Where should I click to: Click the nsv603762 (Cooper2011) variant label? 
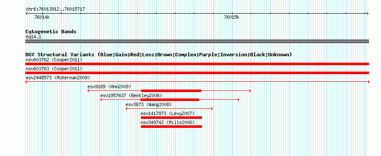[54, 60]
